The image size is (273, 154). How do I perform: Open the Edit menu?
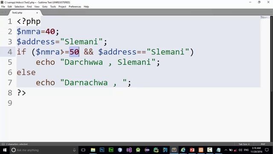(x=10, y=7)
